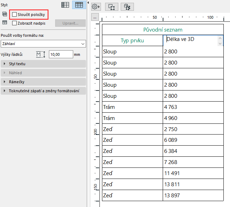Collapse the left panel with the arrow

88,3
